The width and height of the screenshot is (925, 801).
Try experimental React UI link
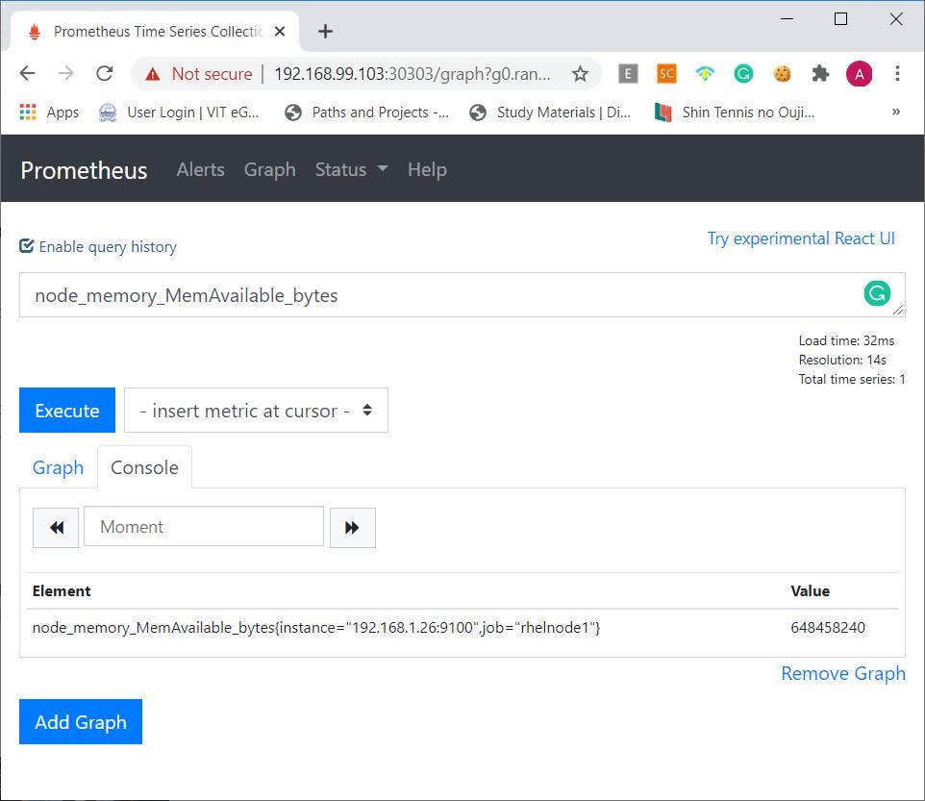pyautogui.click(x=801, y=238)
